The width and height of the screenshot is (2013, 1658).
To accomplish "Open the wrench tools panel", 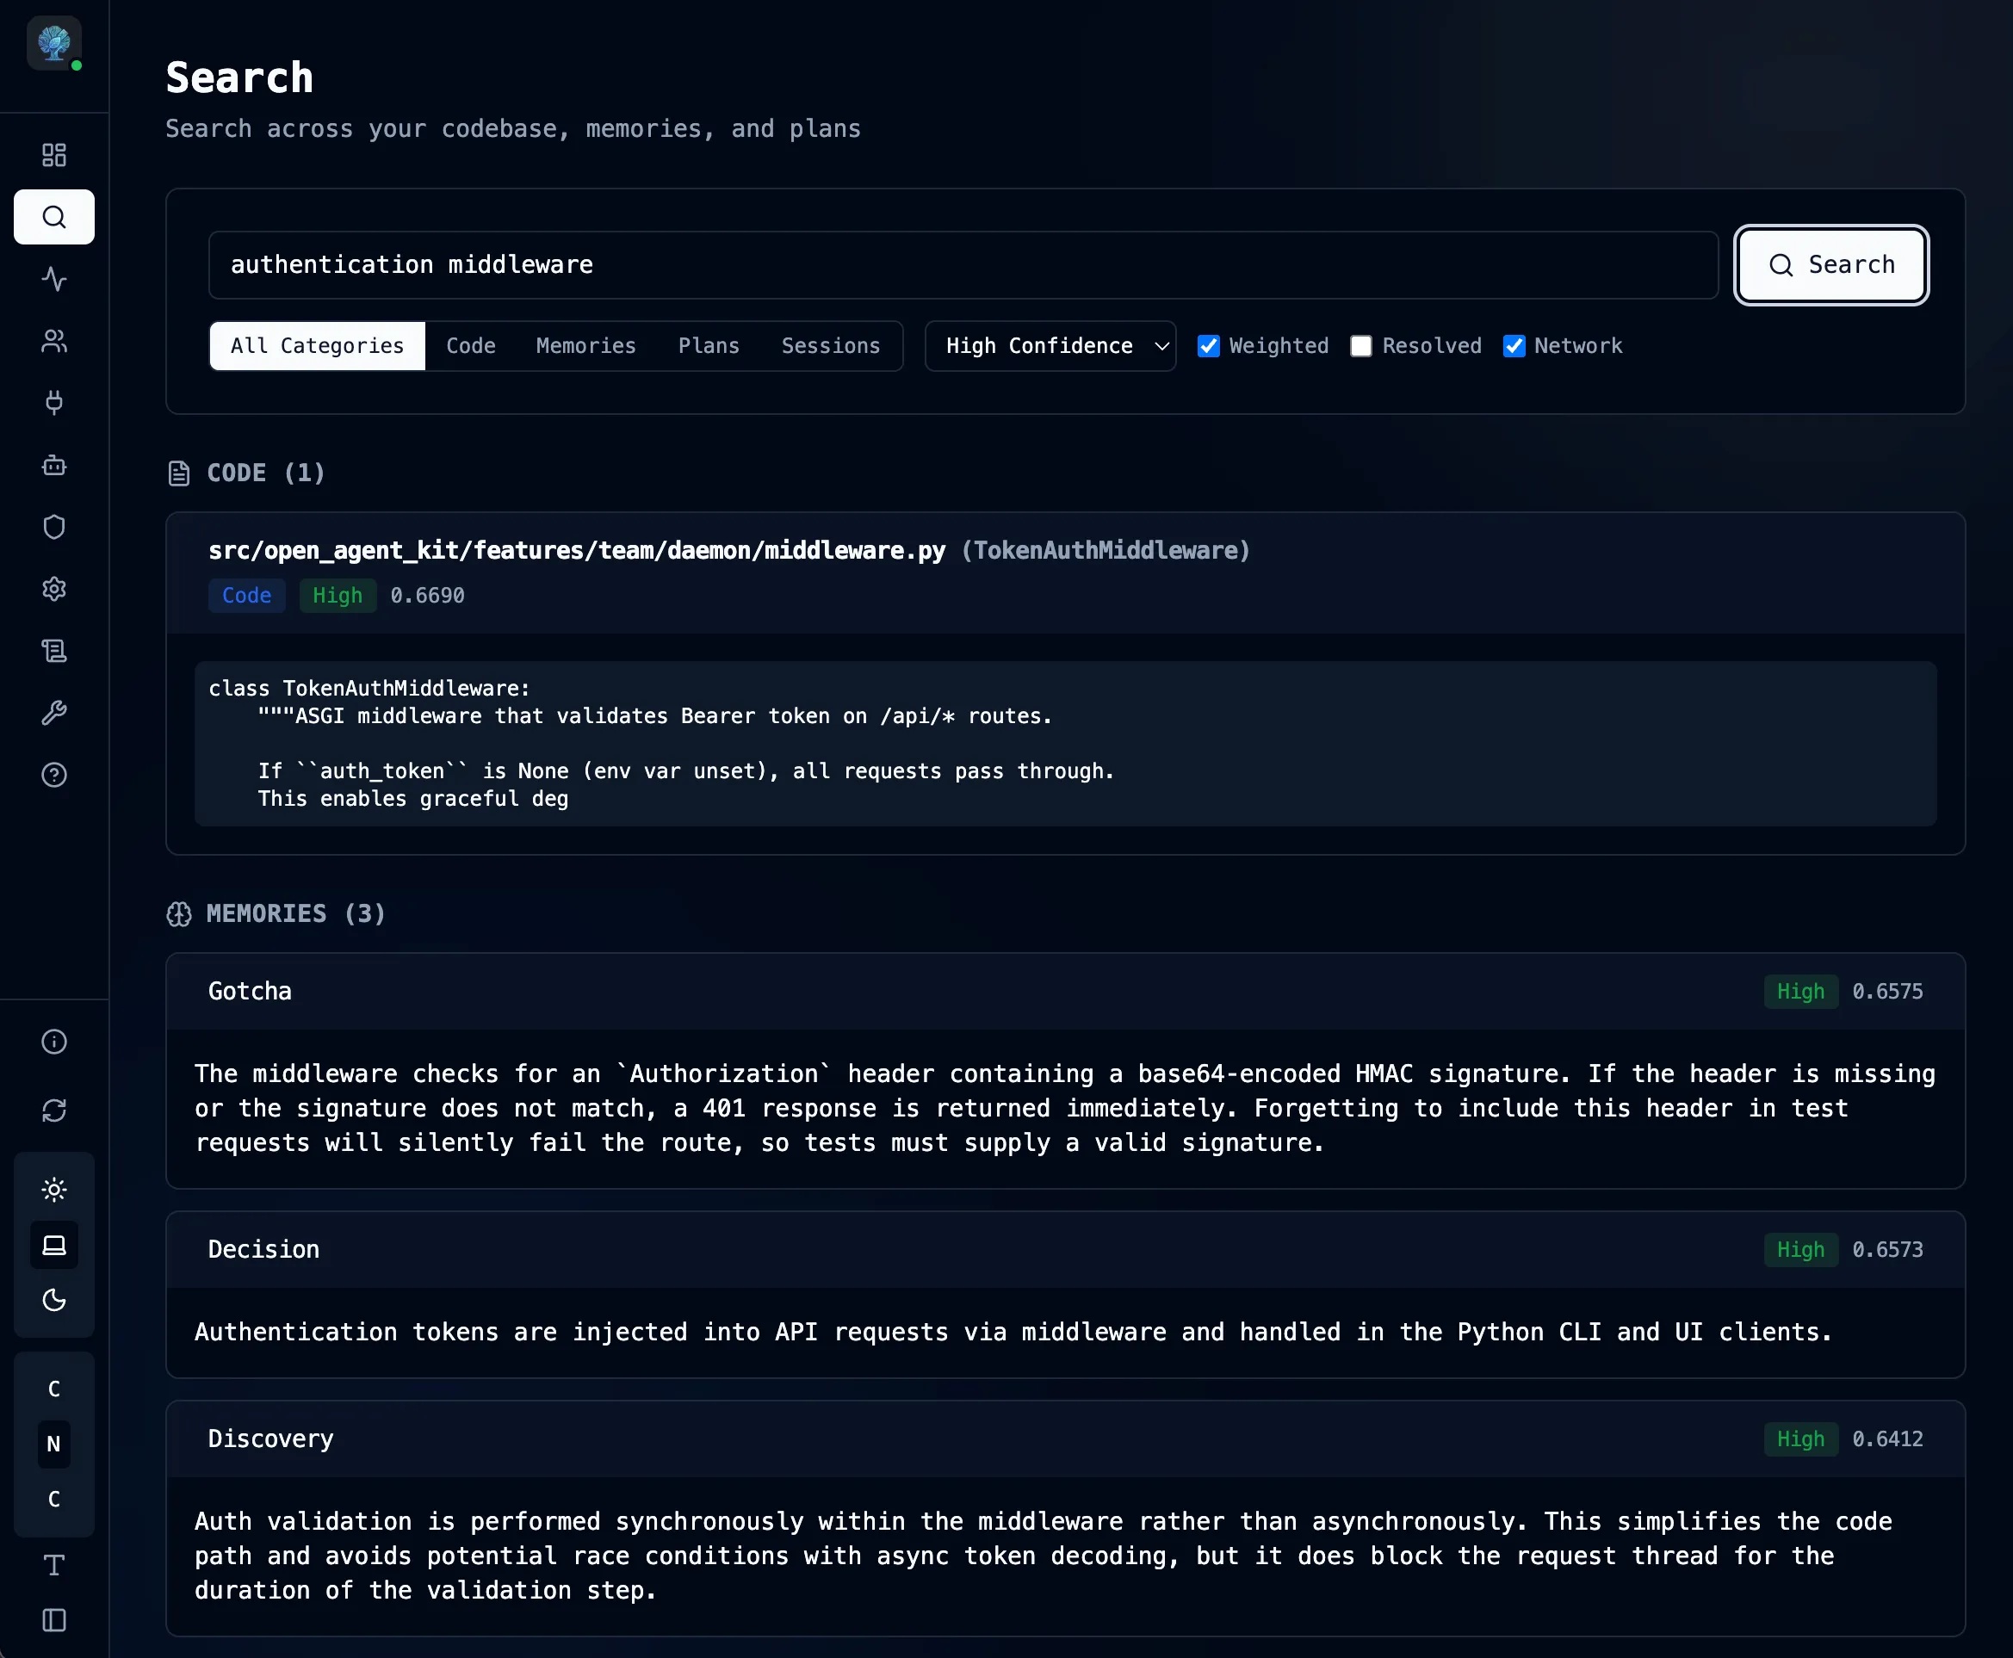I will (54, 713).
